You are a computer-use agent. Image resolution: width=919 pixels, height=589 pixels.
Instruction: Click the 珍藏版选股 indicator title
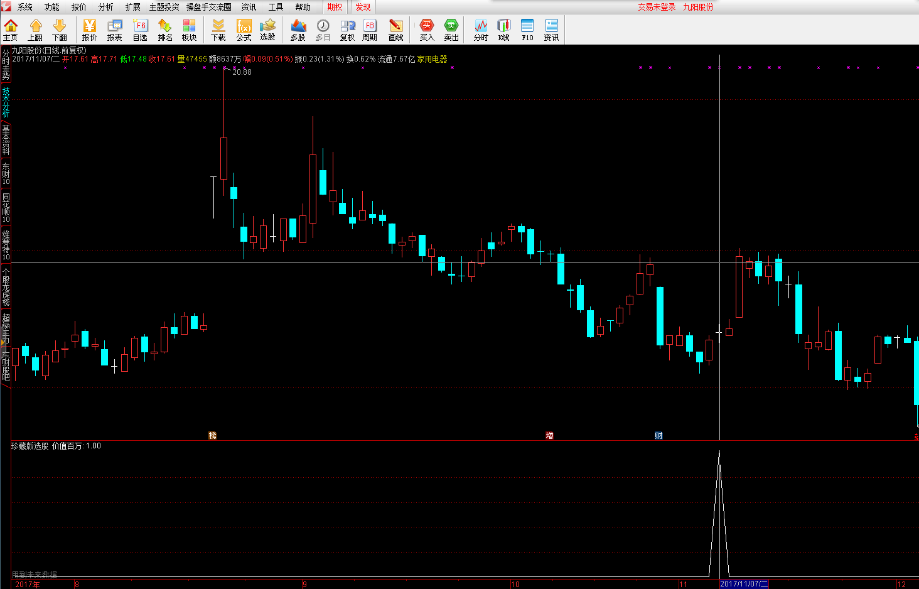[x=30, y=446]
